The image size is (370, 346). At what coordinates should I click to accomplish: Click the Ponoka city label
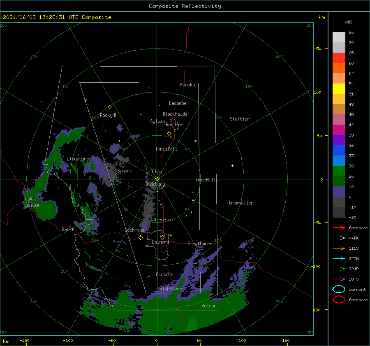(x=187, y=85)
